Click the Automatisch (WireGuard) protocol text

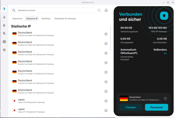pos(129,51)
